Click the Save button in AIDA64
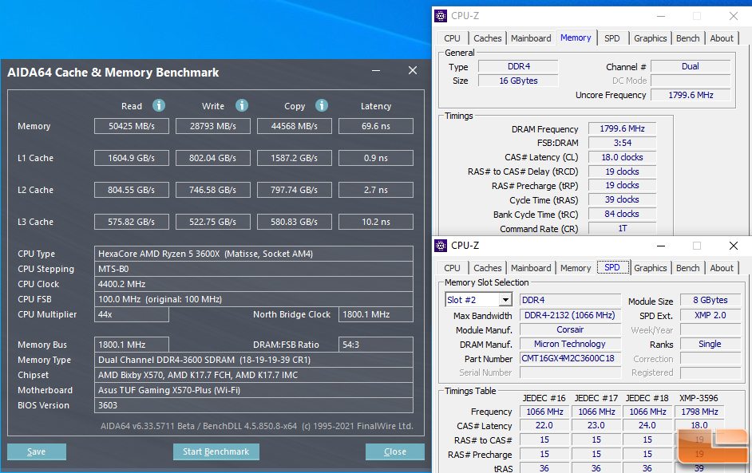 37,451
